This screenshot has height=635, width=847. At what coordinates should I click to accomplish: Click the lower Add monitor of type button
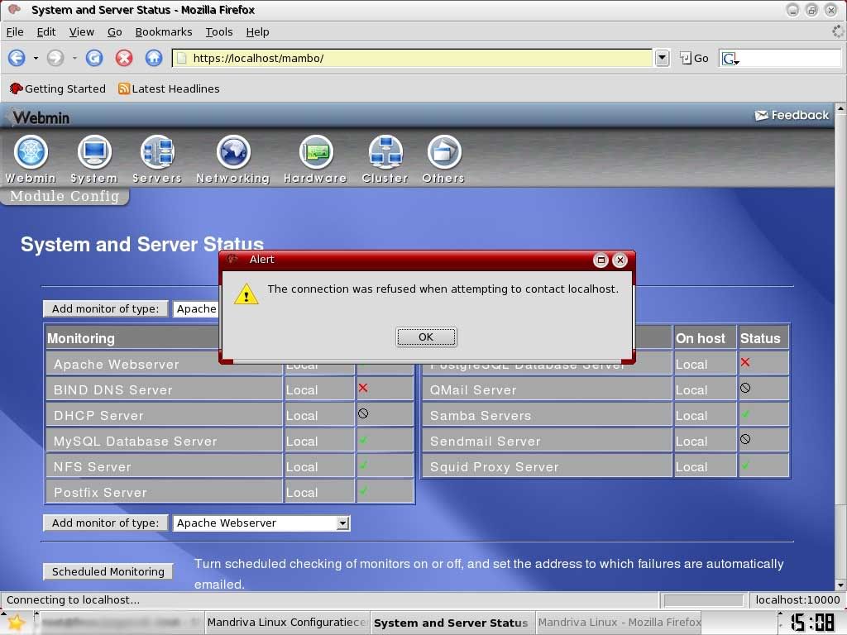point(105,523)
